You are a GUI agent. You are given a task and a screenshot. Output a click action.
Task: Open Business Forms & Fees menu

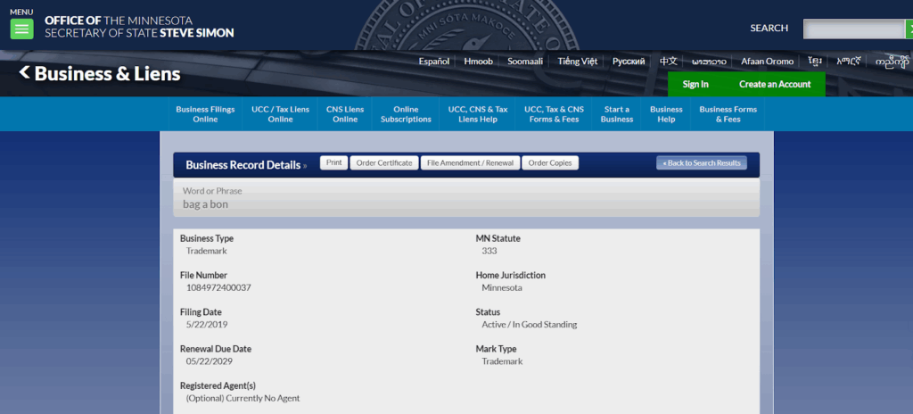click(x=728, y=114)
